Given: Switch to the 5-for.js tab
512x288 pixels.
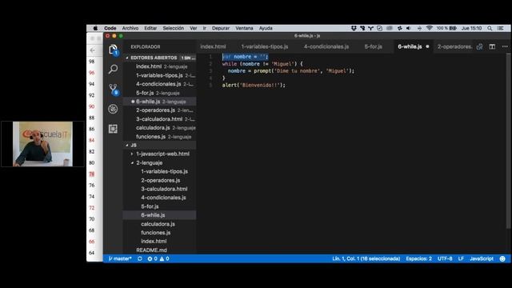Looking at the screenshot, I should click(x=374, y=46).
